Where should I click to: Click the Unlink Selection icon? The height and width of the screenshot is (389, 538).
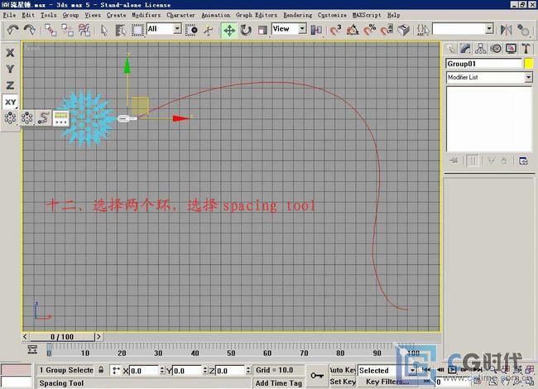pyautogui.click(x=68, y=30)
